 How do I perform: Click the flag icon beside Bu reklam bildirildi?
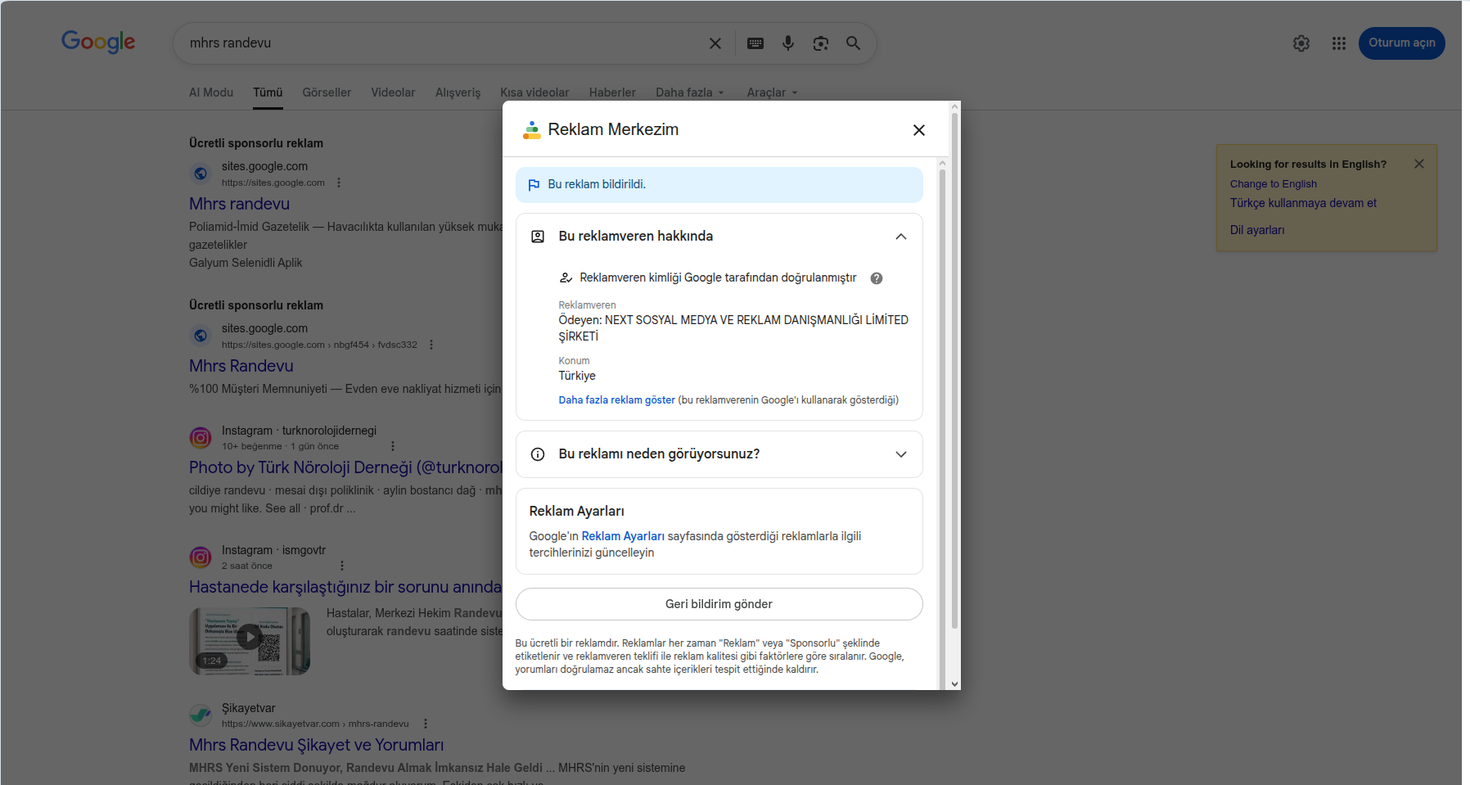click(534, 185)
